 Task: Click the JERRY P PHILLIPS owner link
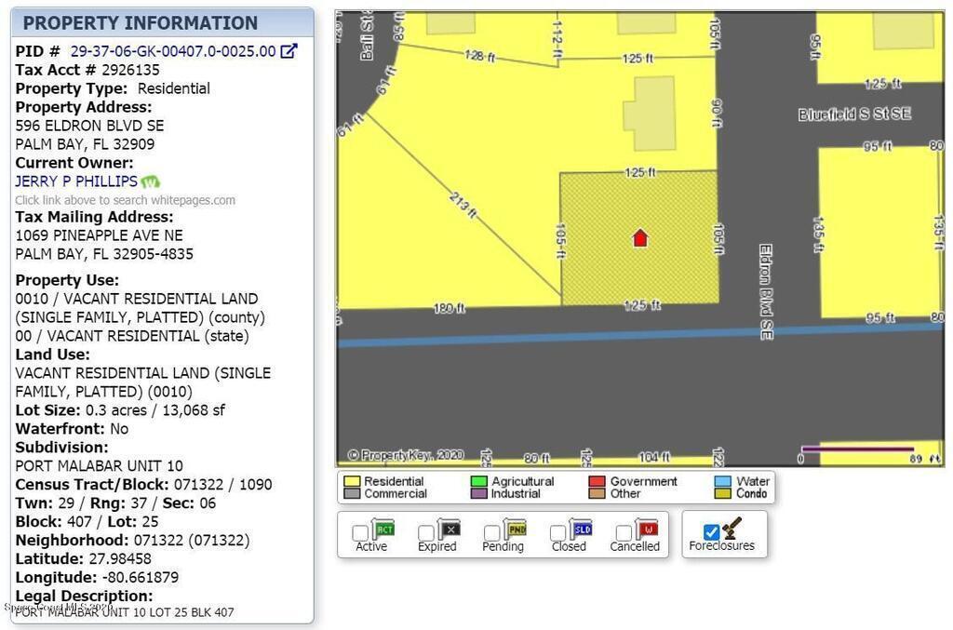76,181
